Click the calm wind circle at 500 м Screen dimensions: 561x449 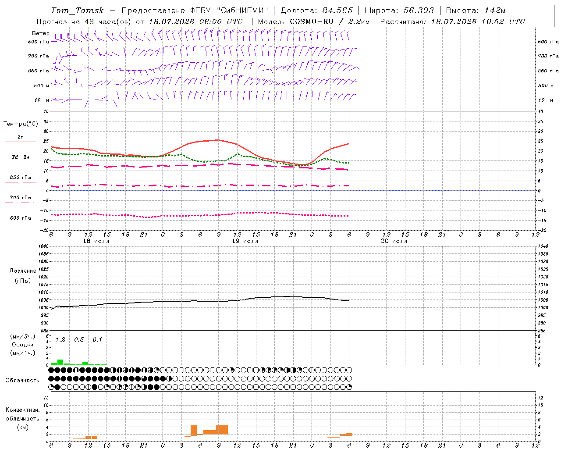tap(82, 85)
